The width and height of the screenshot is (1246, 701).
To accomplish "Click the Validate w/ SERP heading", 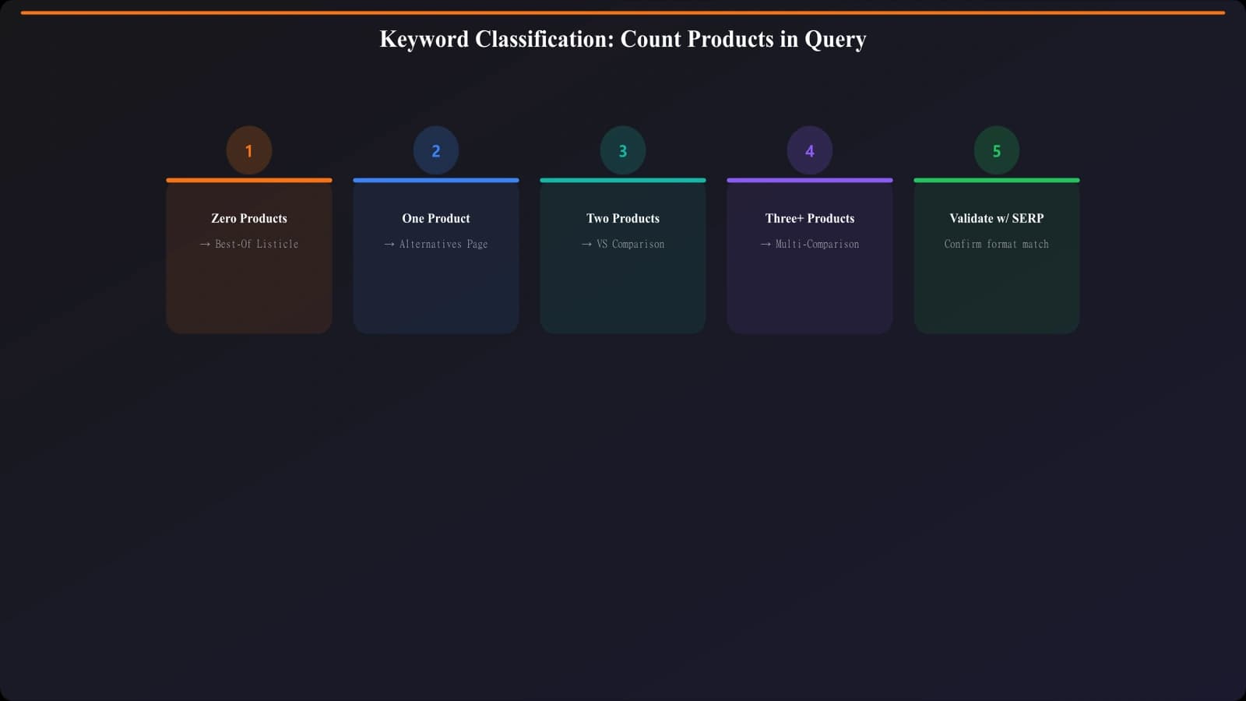I will point(997,218).
